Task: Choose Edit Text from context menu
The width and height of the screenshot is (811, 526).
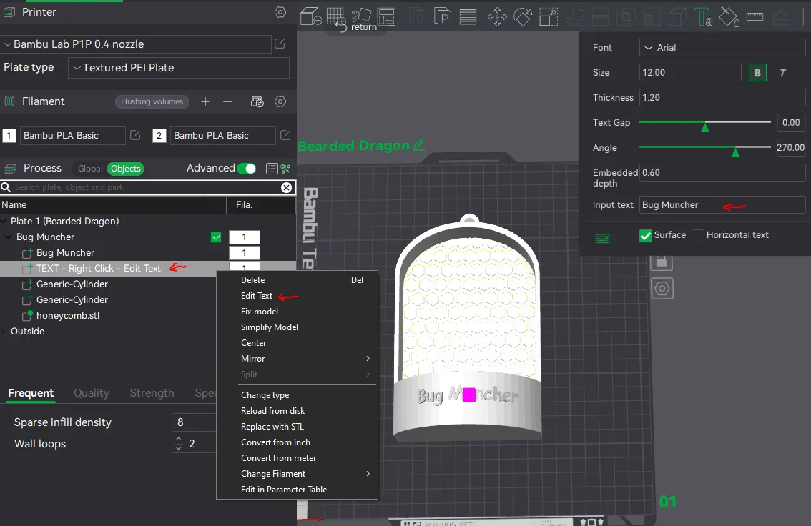Action: click(257, 296)
